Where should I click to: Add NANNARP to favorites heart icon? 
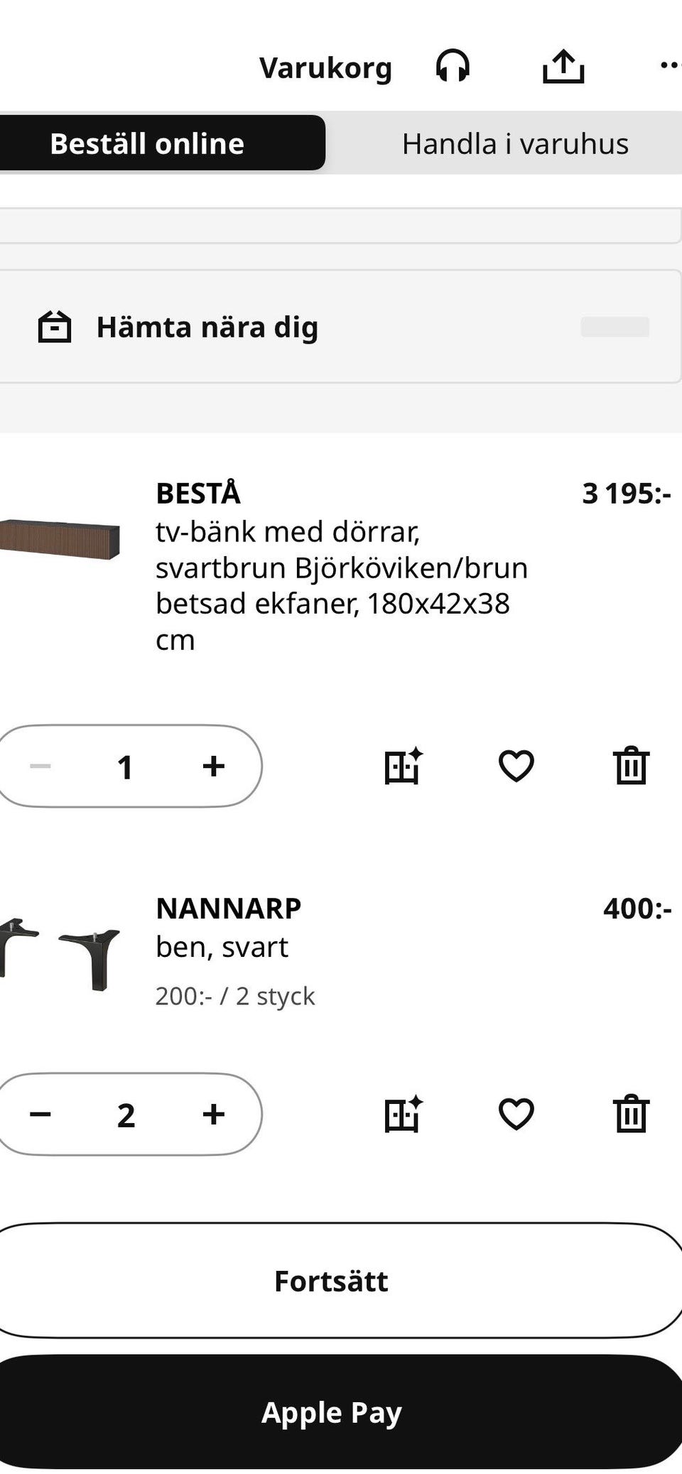[516, 1114]
